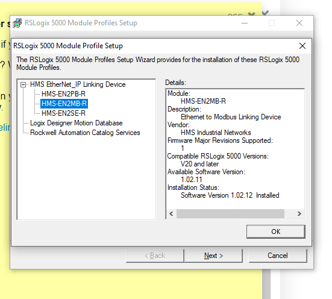332x299 pixels.
Task: Click the greyed-out Back button
Action: pyautogui.click(x=155, y=256)
